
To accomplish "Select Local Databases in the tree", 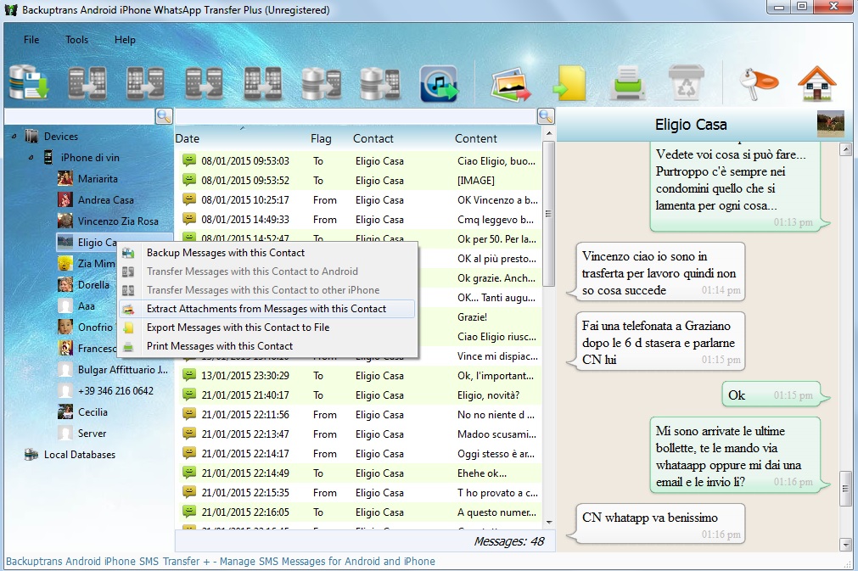I will pyautogui.click(x=79, y=455).
